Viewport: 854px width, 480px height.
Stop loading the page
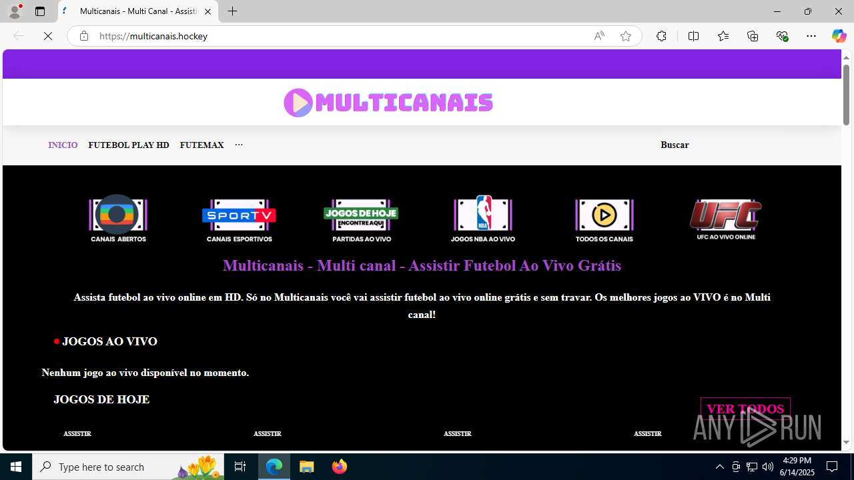[x=48, y=36]
